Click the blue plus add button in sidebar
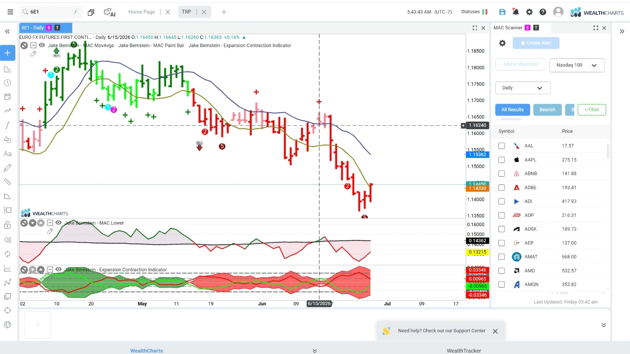 tap(8, 53)
